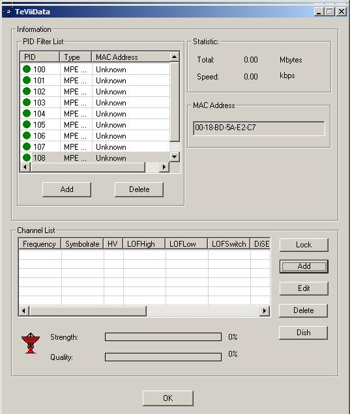Edit the selected channel entry

click(304, 288)
